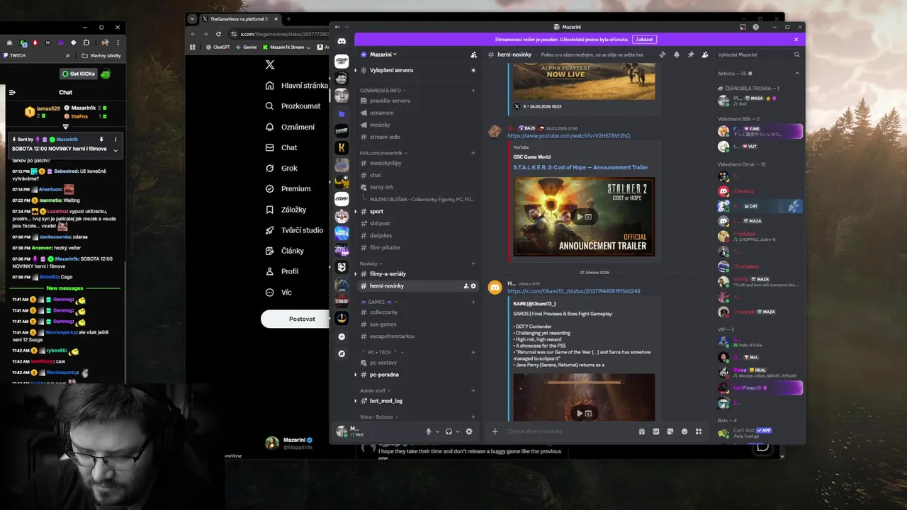Click invite people icon next to Mazarini

click(x=473, y=55)
